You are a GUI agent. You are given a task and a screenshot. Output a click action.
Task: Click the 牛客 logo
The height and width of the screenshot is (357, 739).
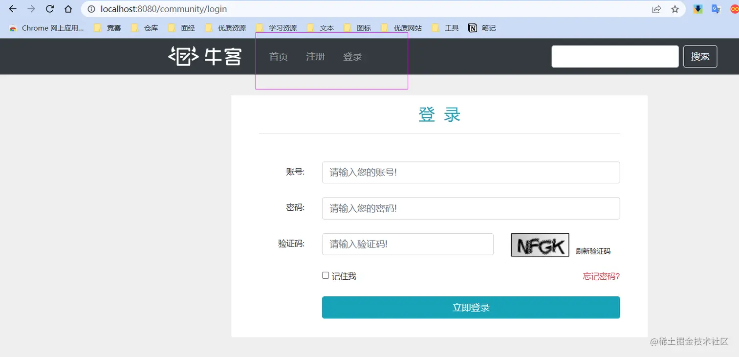coord(205,56)
